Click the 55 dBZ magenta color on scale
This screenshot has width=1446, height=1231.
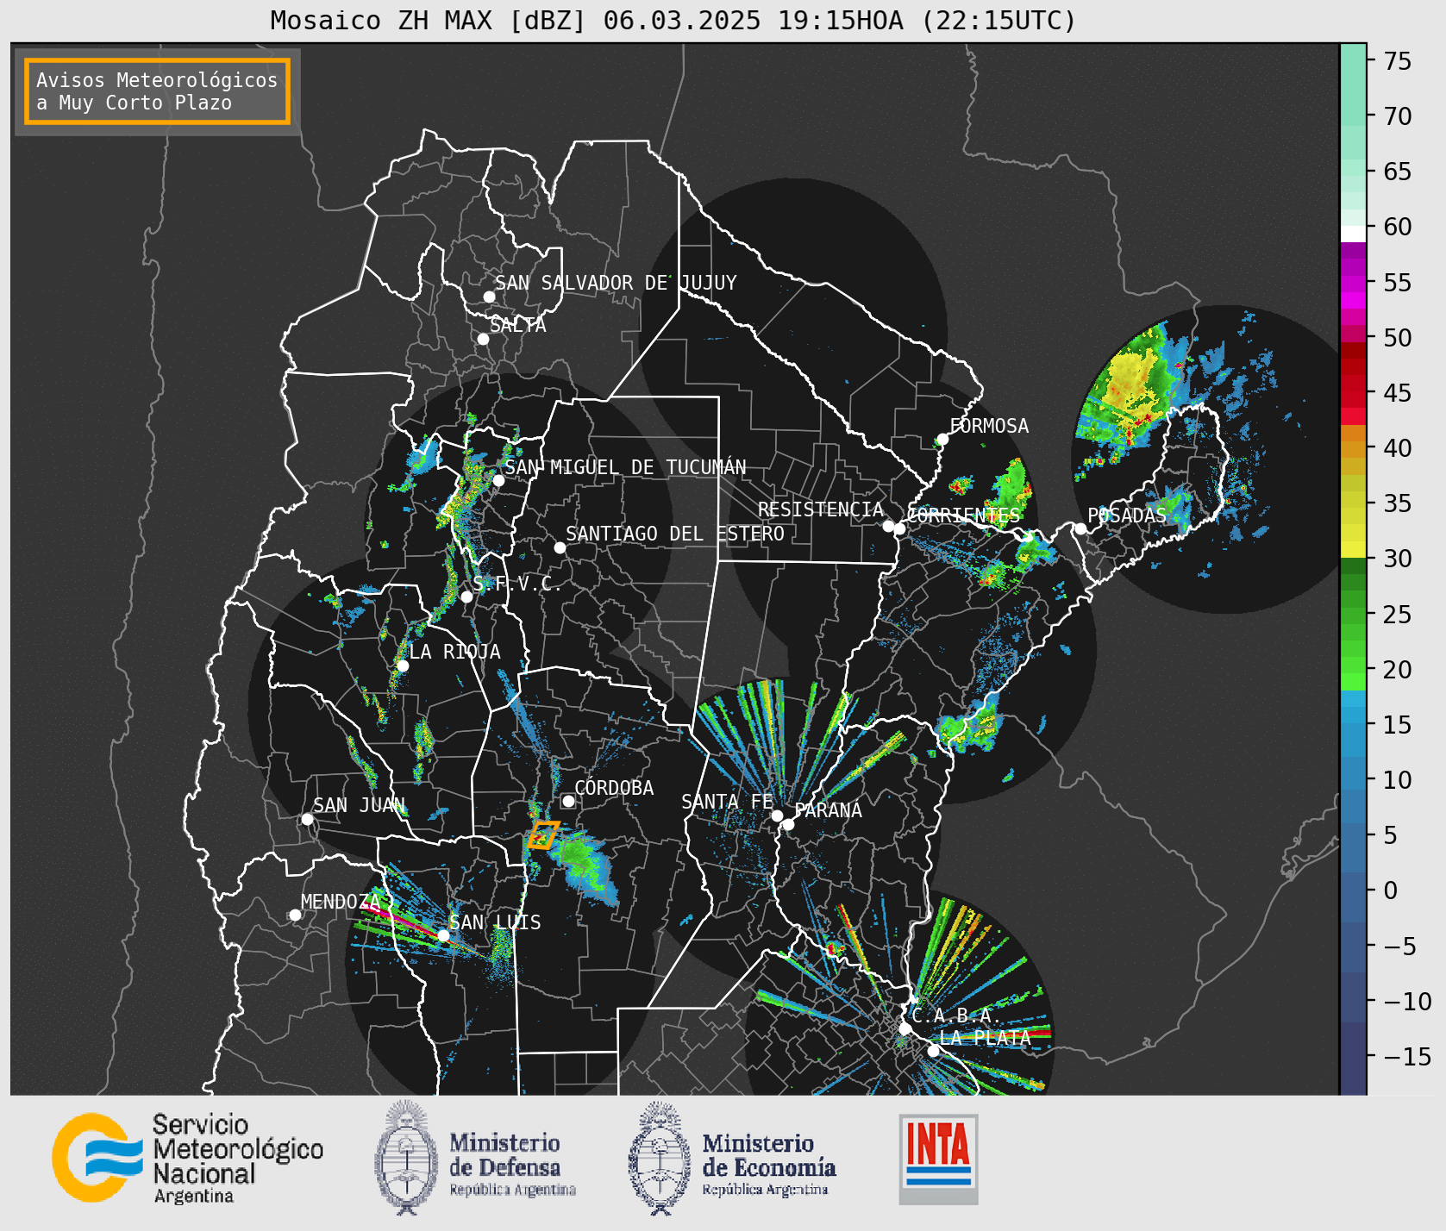[1353, 283]
